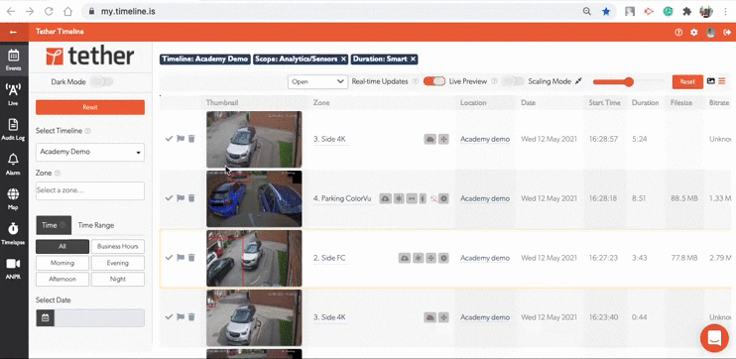Click the Timeline: Academy Demo tag
The width and height of the screenshot is (736, 359).
click(205, 60)
